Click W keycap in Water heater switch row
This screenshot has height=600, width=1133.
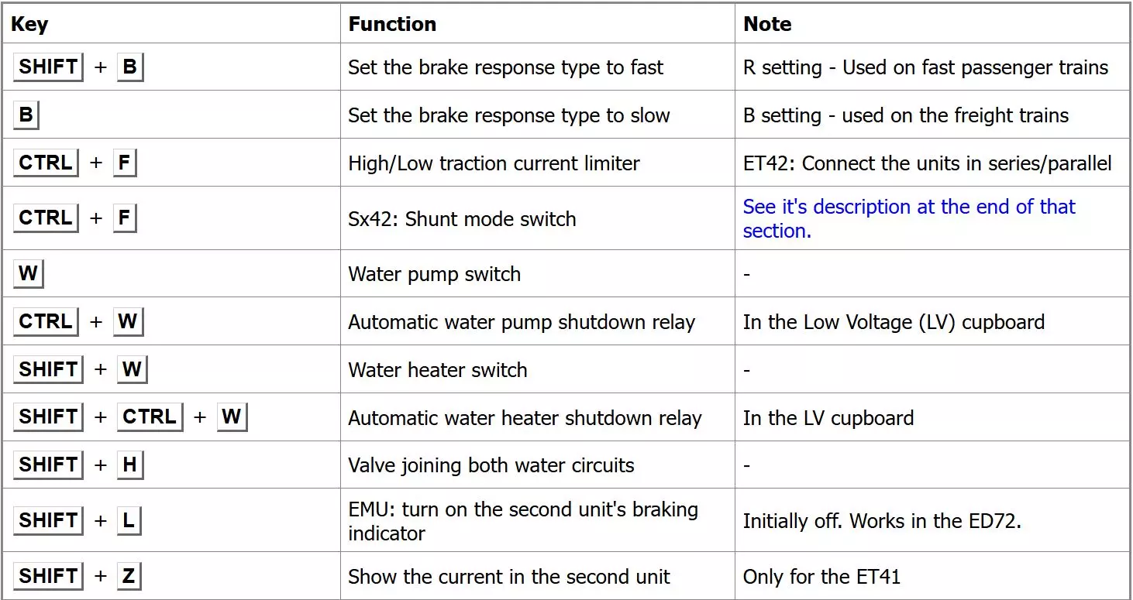point(132,370)
